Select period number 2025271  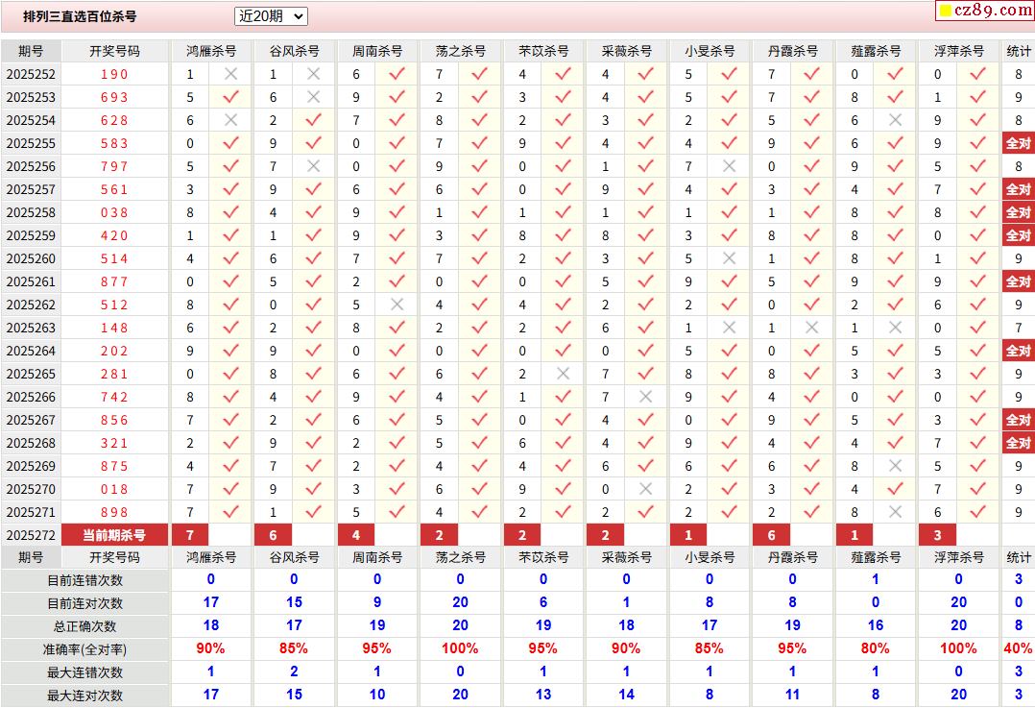point(31,512)
